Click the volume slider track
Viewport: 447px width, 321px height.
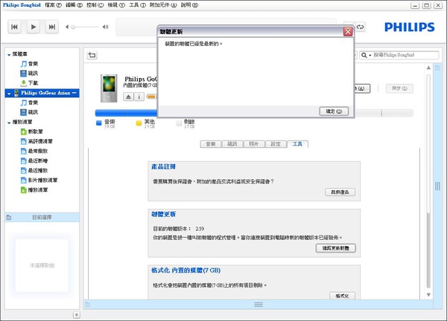point(85,27)
